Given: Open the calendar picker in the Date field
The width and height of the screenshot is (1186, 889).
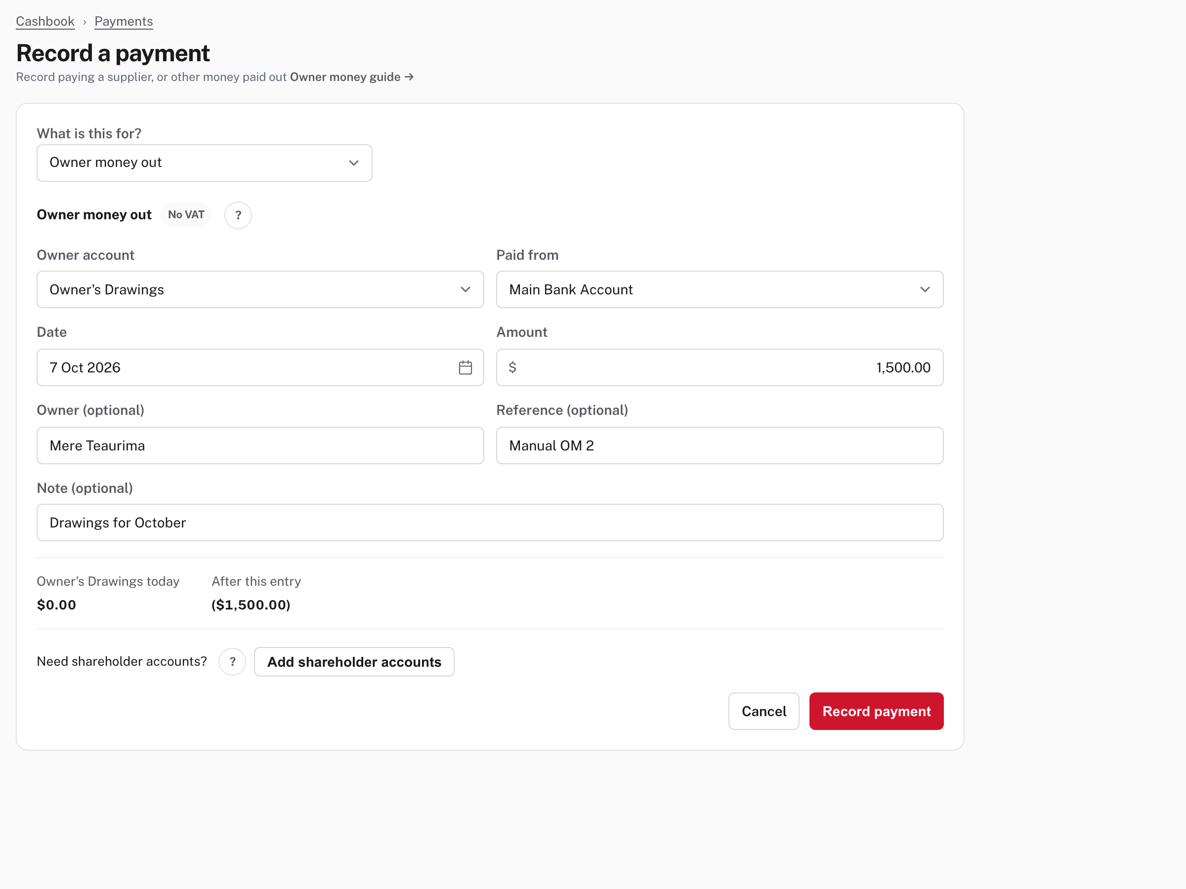Looking at the screenshot, I should point(465,367).
